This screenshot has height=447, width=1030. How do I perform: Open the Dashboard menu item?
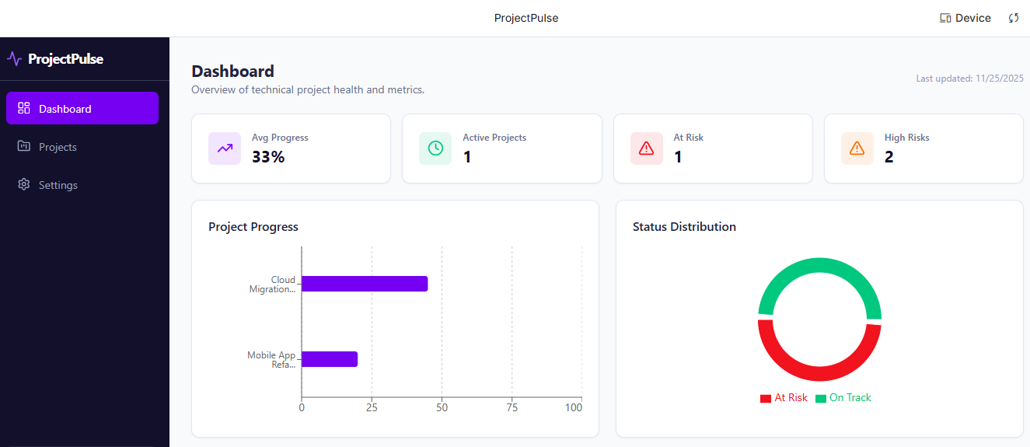click(82, 108)
